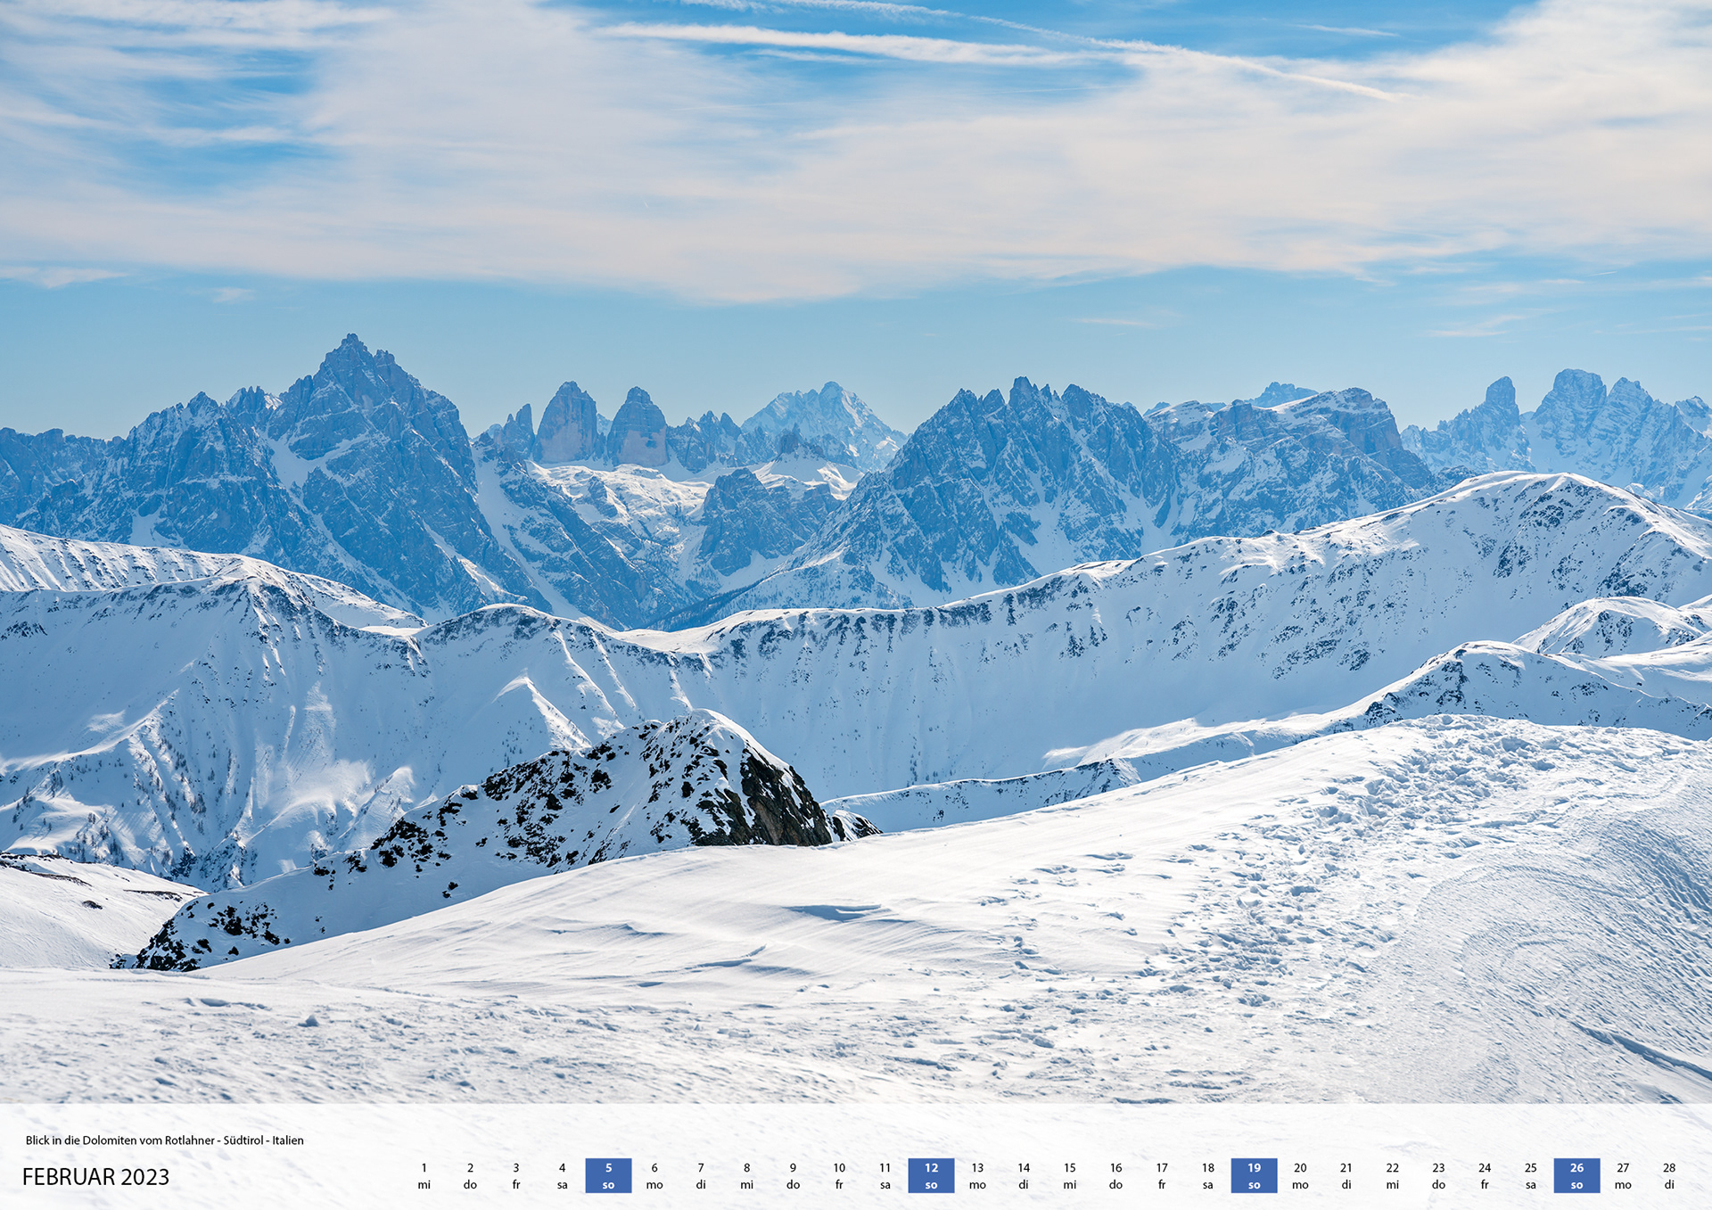Select date 1 mi
This screenshot has height=1210, width=1712.
pyautogui.click(x=424, y=1176)
